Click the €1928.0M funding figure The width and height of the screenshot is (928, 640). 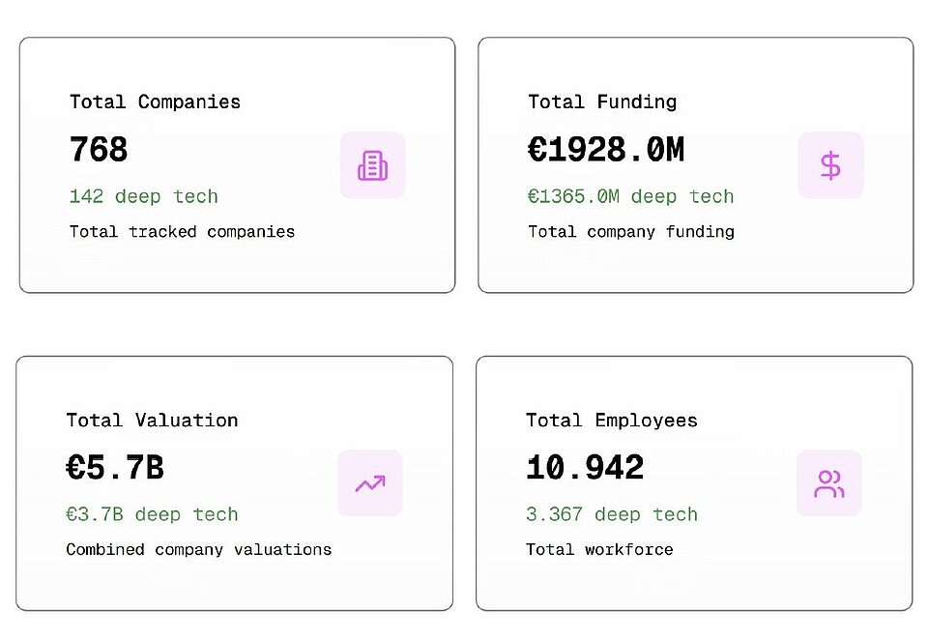coord(606,150)
